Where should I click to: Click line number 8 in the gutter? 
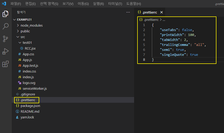144,59
